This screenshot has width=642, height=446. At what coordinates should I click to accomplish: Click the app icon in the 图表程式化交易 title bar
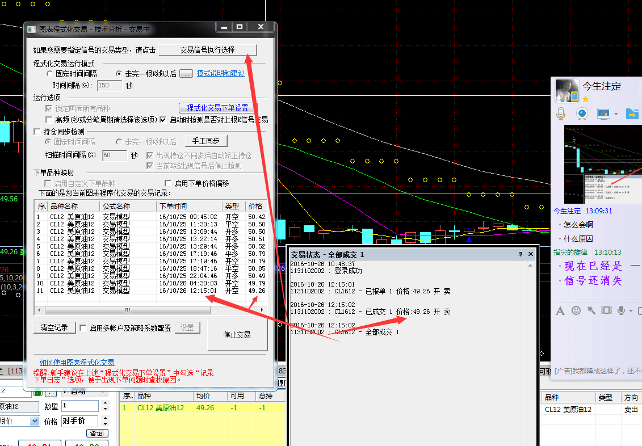click(32, 30)
